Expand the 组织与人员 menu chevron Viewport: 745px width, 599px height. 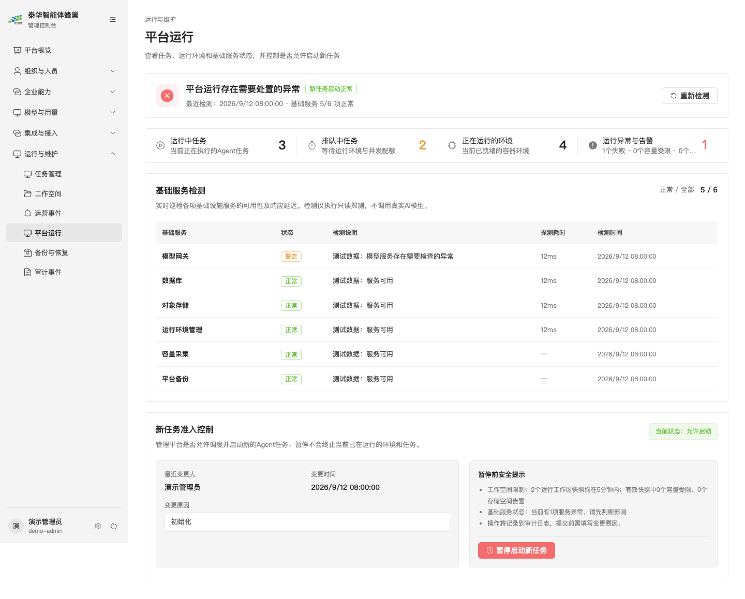tap(113, 71)
